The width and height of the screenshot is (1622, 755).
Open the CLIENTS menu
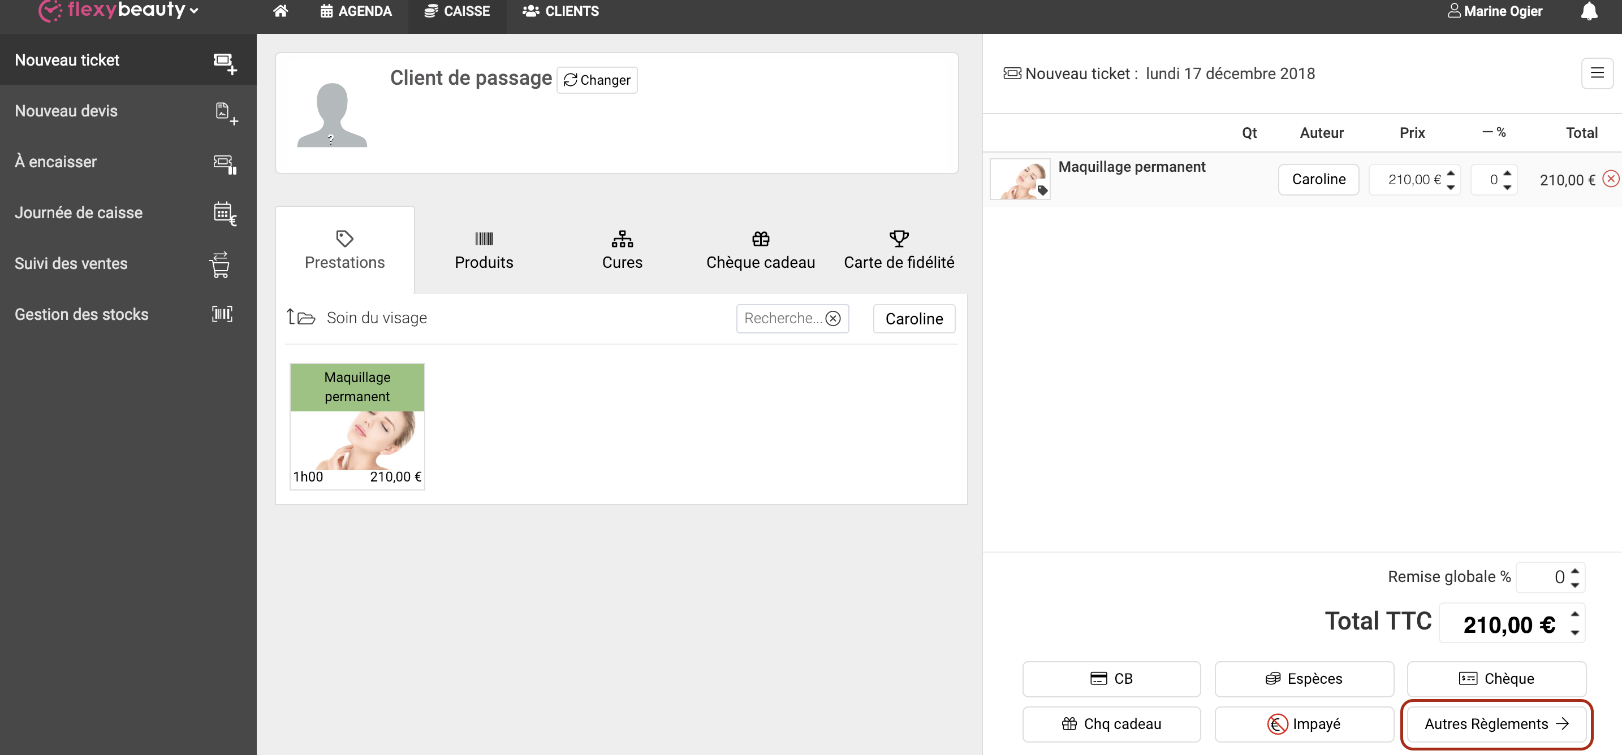pos(560,11)
